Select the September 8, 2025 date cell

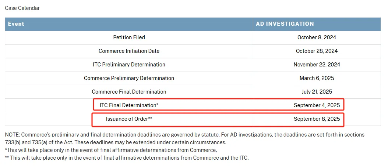pyautogui.click(x=317, y=119)
